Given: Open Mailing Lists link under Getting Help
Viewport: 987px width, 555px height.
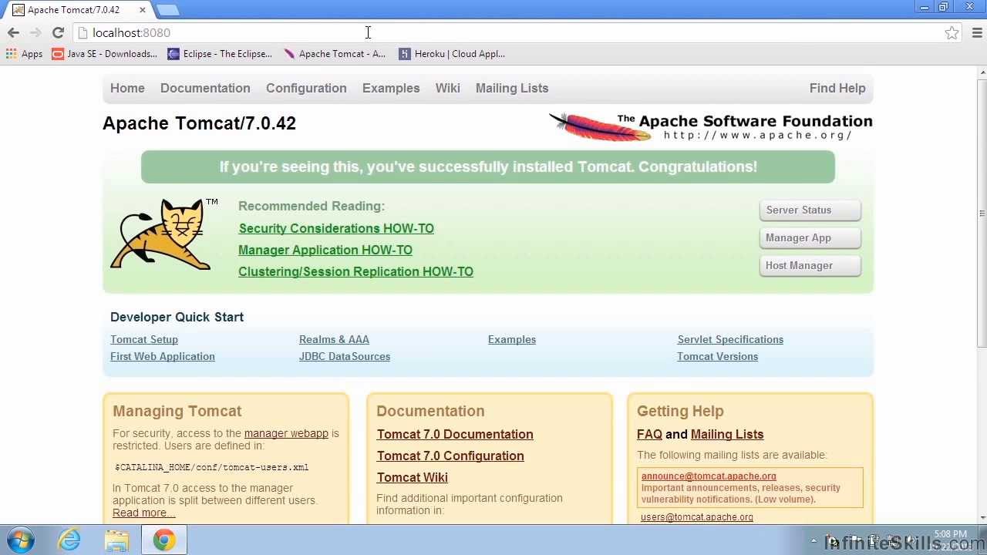Looking at the screenshot, I should point(727,434).
